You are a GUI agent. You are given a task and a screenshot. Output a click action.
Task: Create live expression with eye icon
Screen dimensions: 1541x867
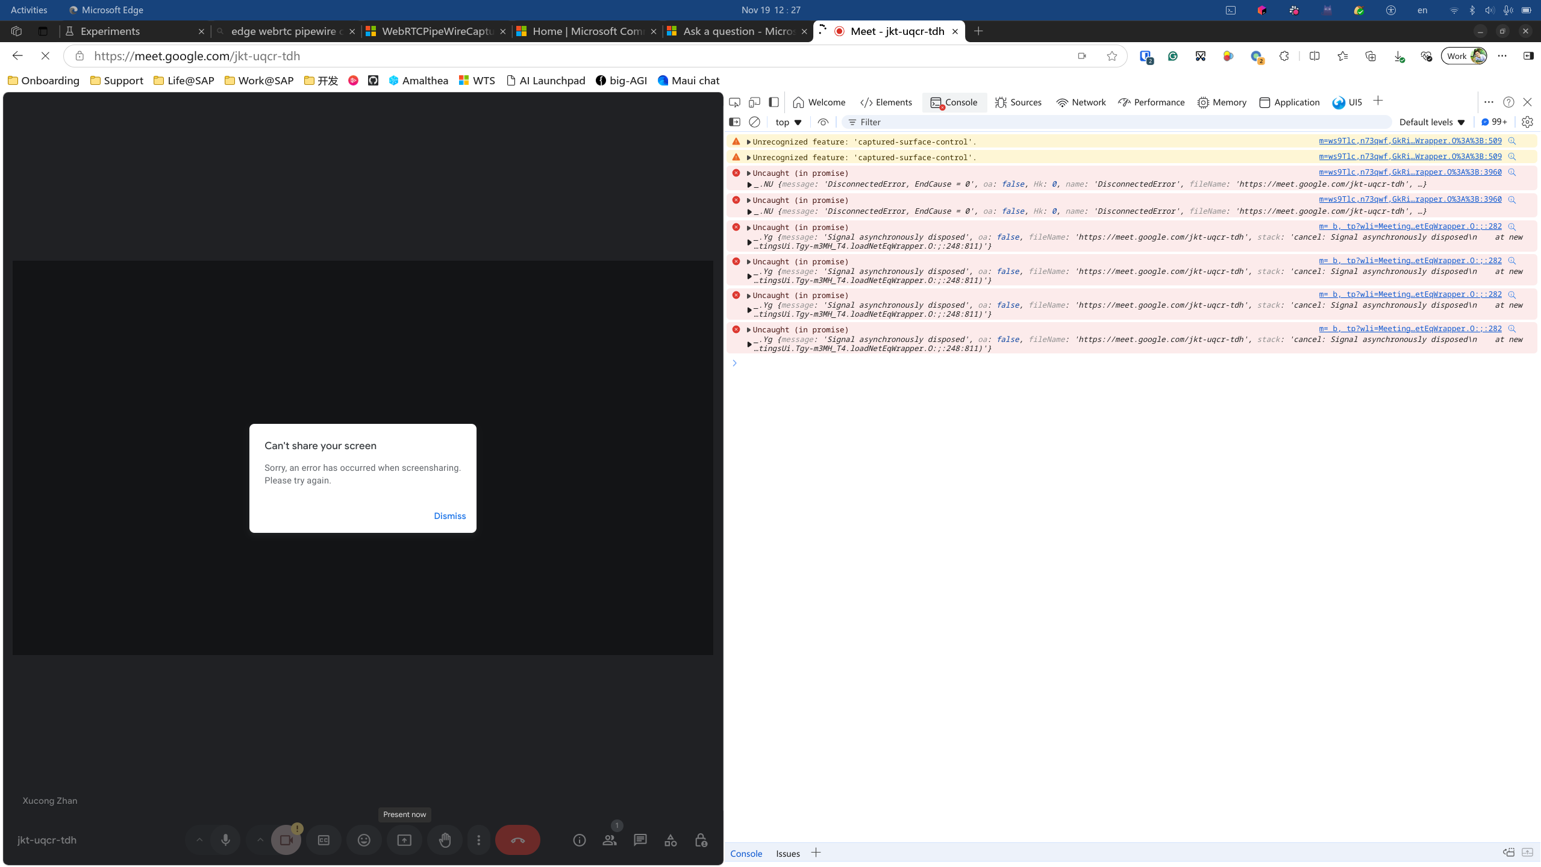[x=823, y=122]
